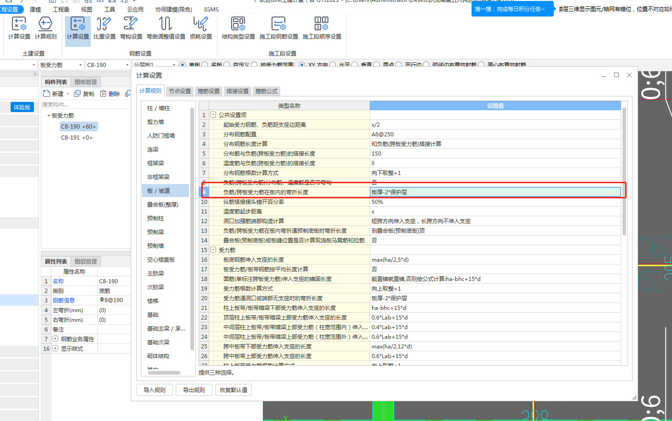The width and height of the screenshot is (672, 421).
Task: Close the left side panel with X
Action: click(35, 74)
